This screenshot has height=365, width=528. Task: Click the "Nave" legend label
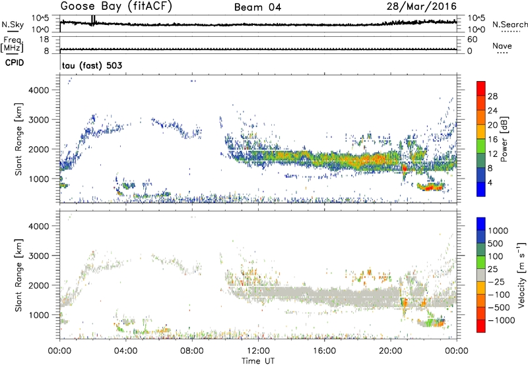click(x=502, y=46)
